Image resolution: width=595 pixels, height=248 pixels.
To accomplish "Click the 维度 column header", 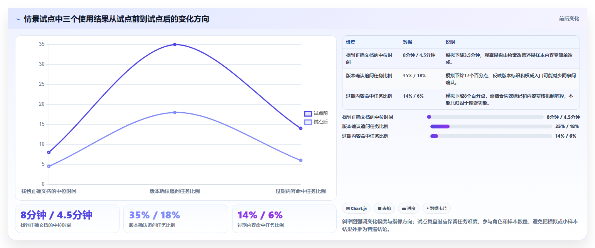I will [351, 42].
